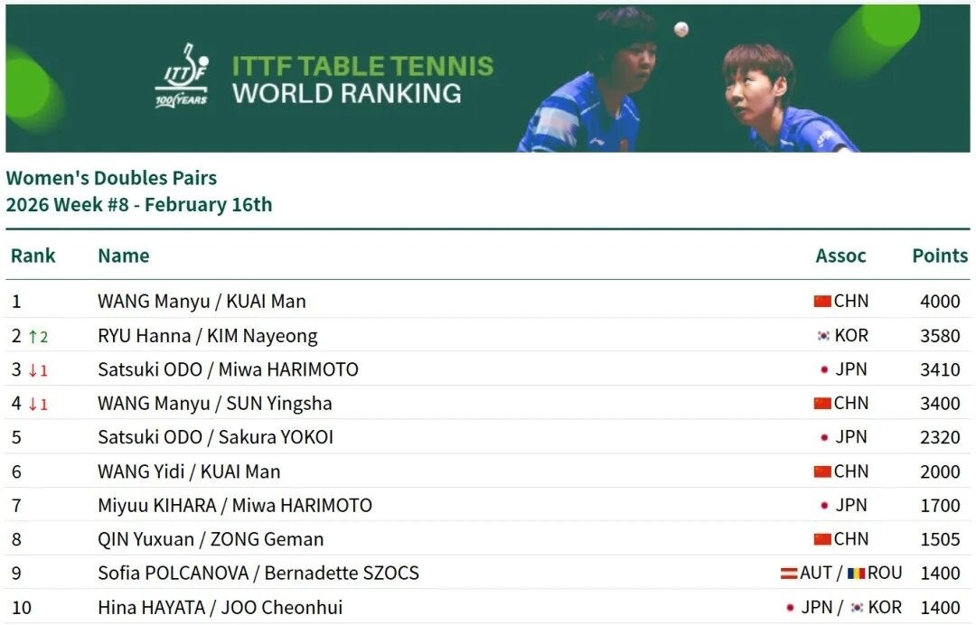The height and width of the screenshot is (625, 976).
Task: Open RYU Hanna / KIM Nayeong pair
Action: coord(208,336)
